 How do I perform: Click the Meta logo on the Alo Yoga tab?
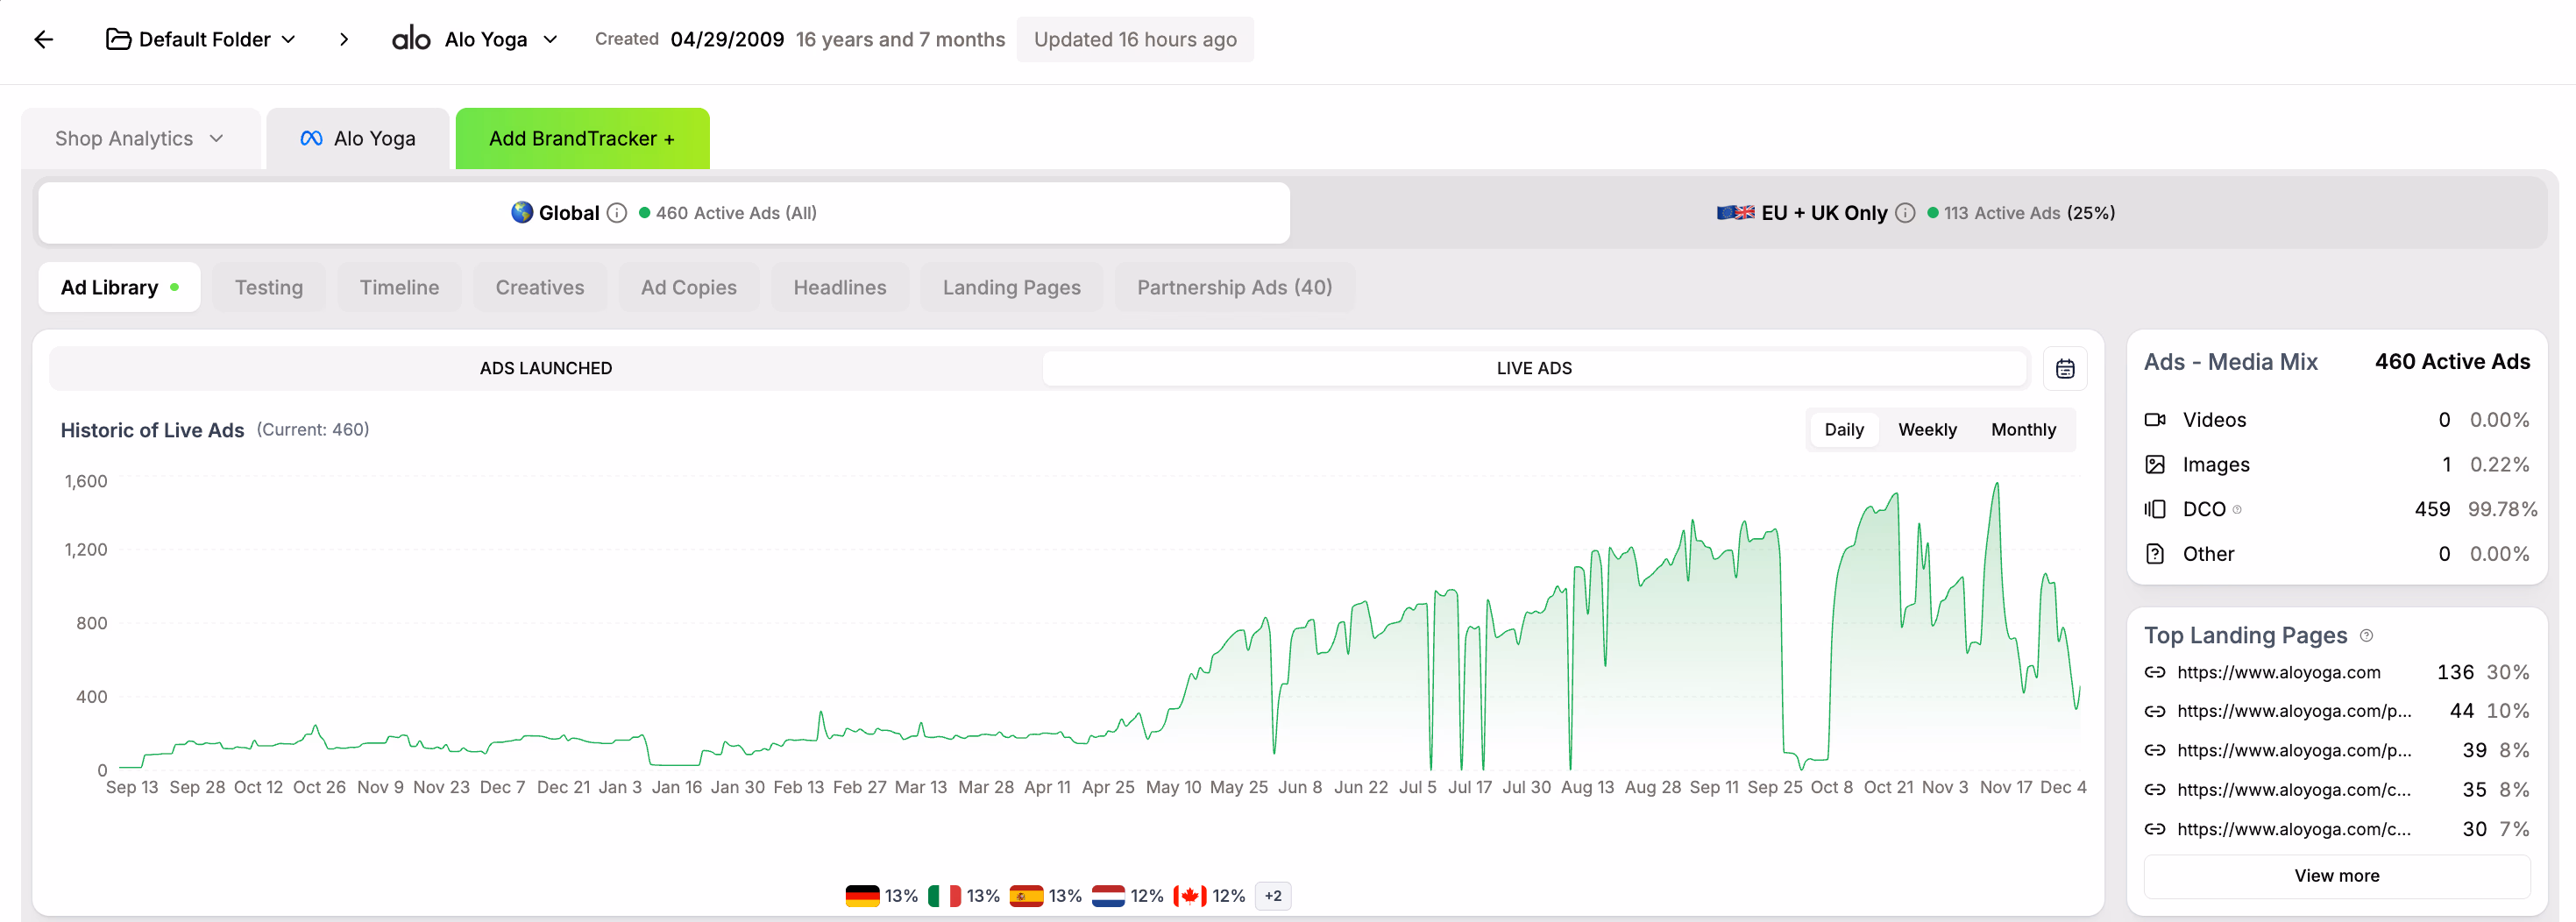[311, 138]
